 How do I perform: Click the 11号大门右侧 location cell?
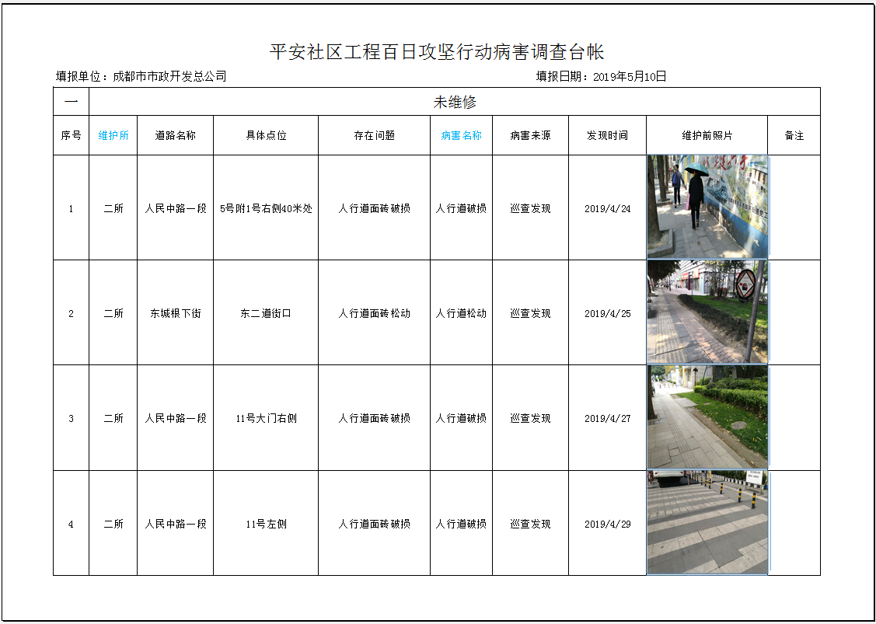pyautogui.click(x=266, y=418)
